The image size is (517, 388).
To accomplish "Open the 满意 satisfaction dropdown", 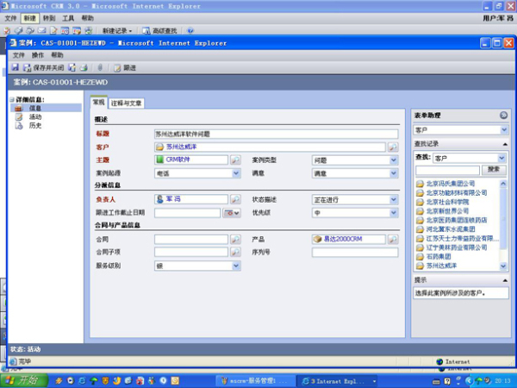I will [393, 173].
